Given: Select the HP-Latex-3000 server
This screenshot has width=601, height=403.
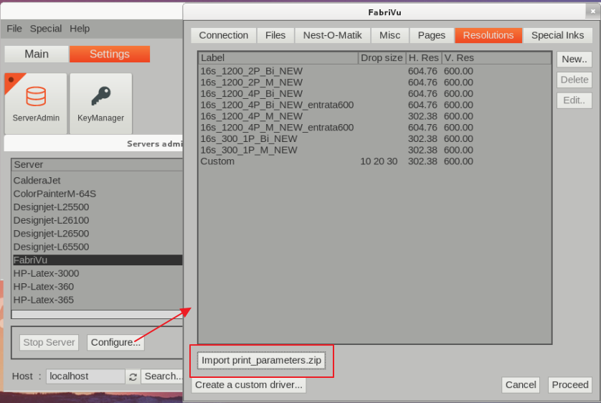Looking at the screenshot, I should point(46,273).
